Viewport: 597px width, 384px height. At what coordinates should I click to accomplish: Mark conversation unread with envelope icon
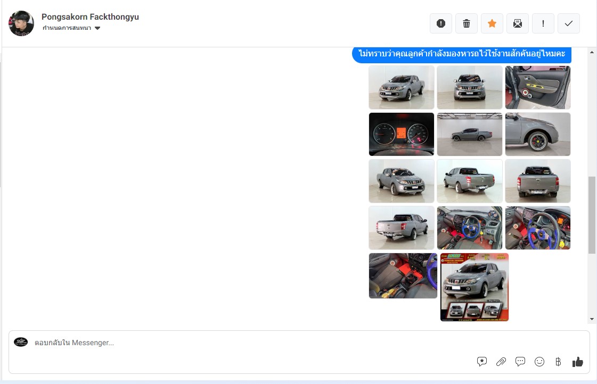pyautogui.click(x=518, y=23)
